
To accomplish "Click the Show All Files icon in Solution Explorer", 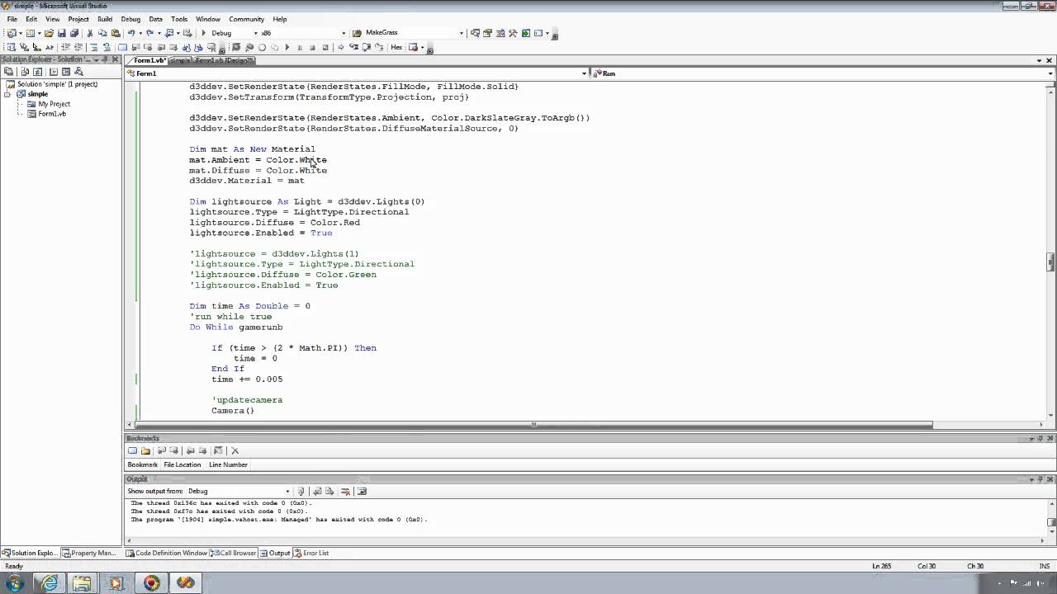I will [x=25, y=72].
